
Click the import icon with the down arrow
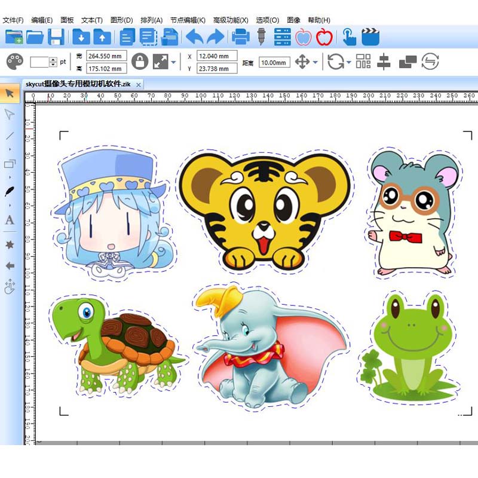click(81, 37)
